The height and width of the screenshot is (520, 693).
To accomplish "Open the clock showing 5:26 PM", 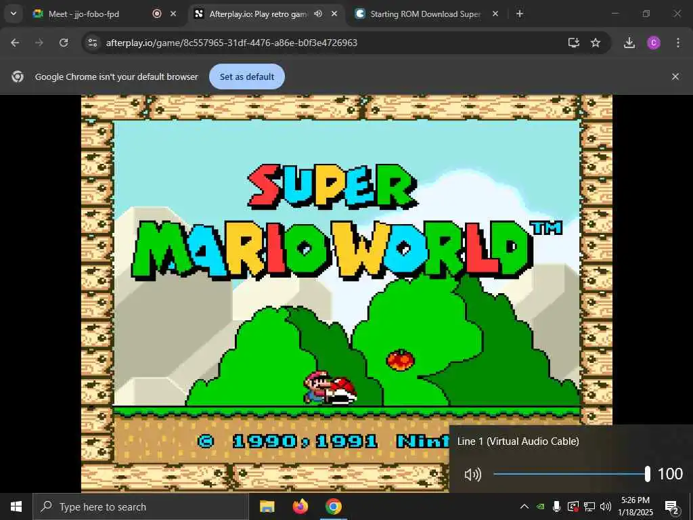I will (635, 506).
